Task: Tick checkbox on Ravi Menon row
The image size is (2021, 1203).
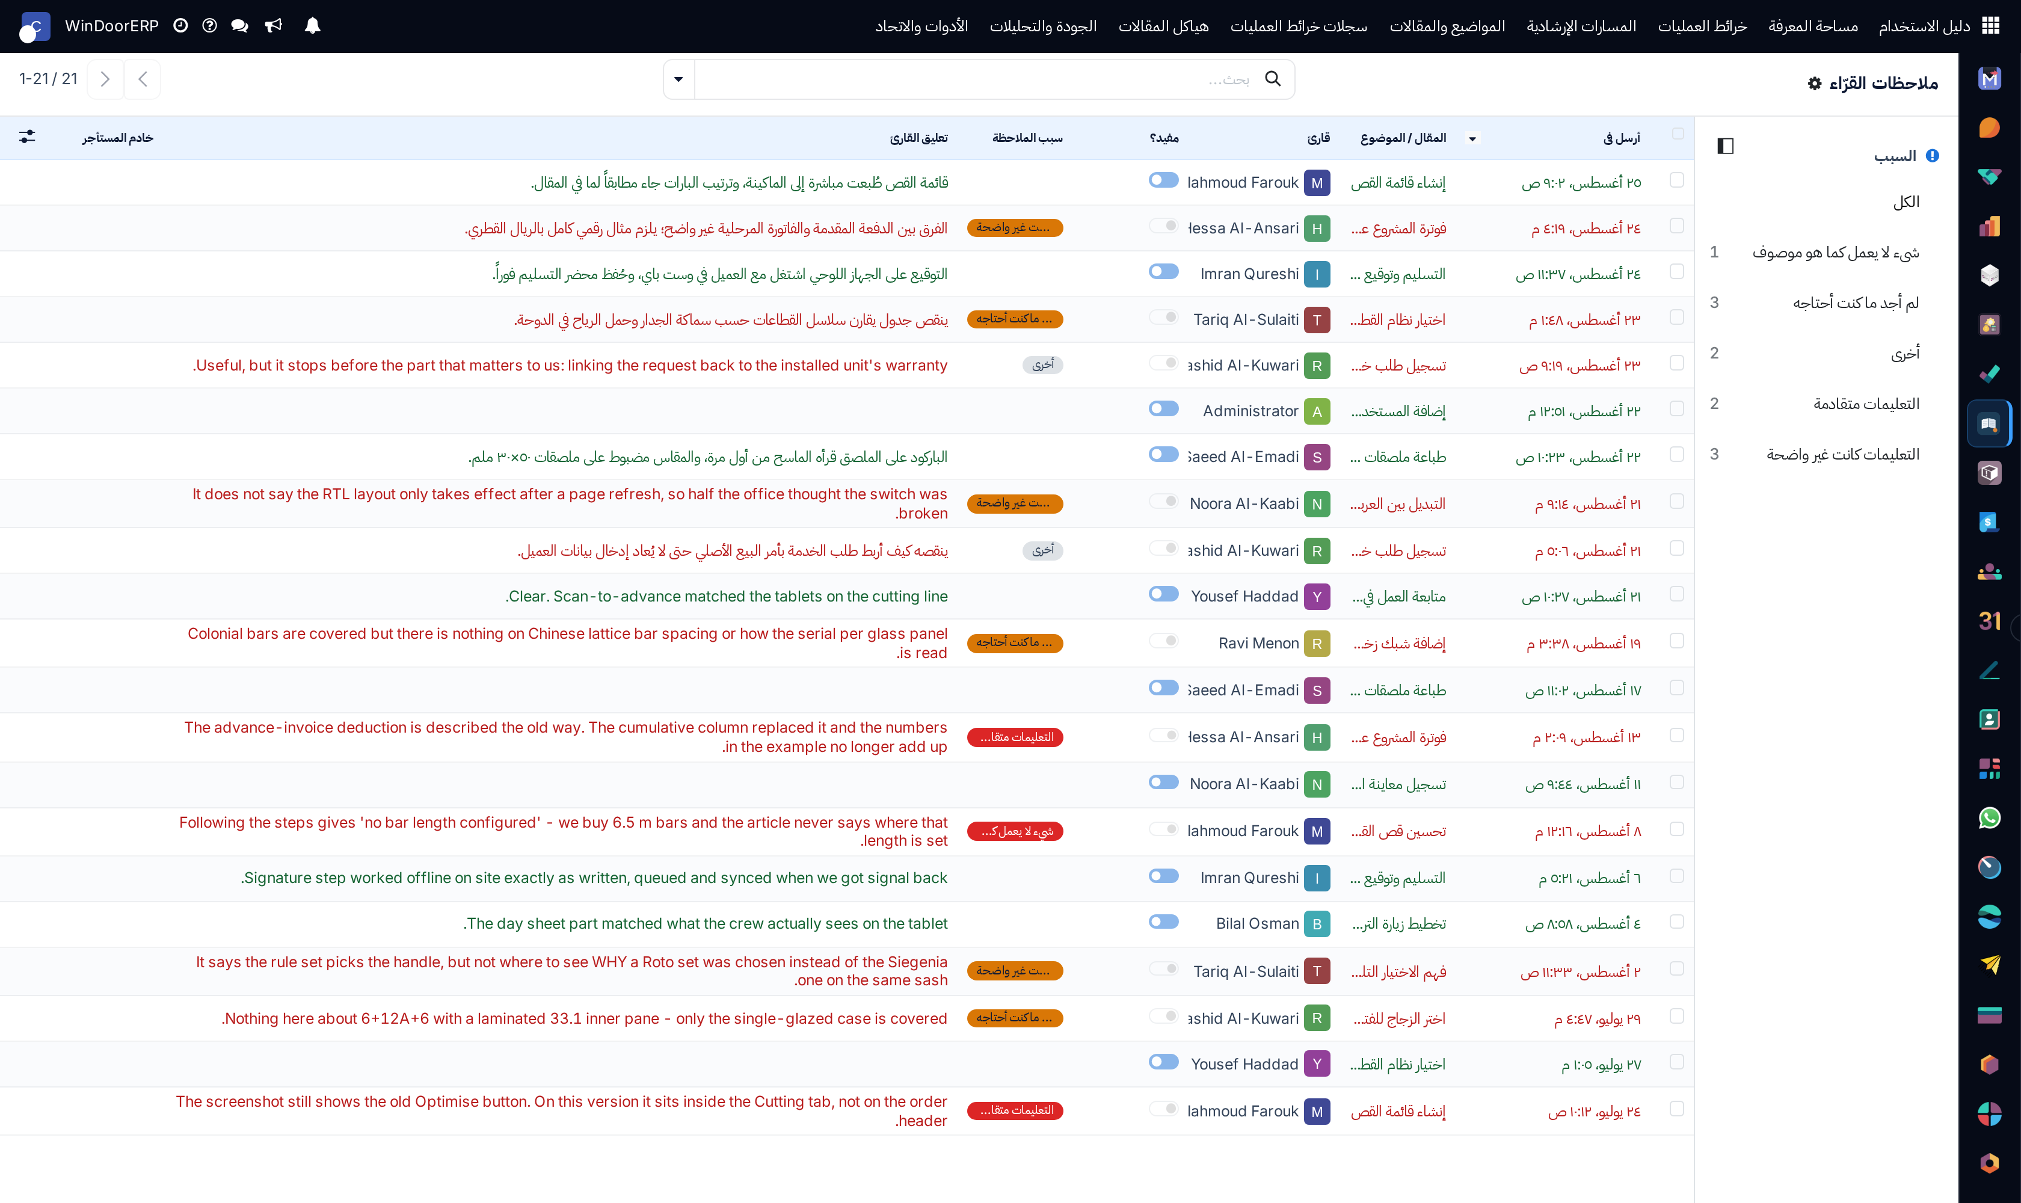Action: tap(1676, 641)
